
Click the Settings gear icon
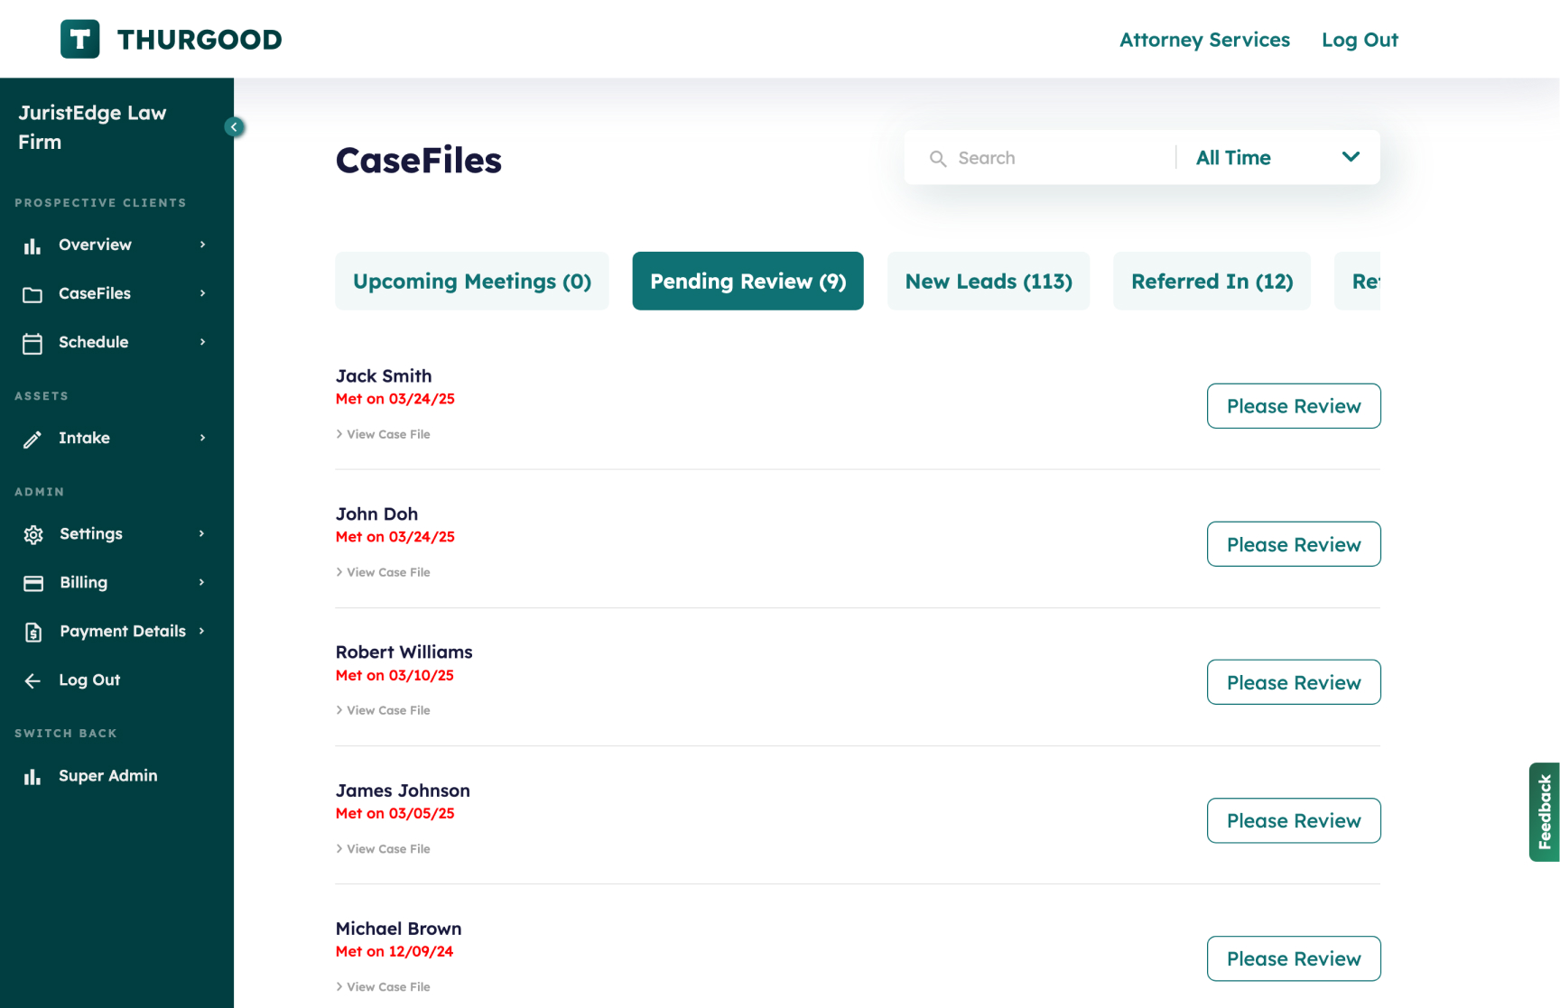(x=33, y=534)
